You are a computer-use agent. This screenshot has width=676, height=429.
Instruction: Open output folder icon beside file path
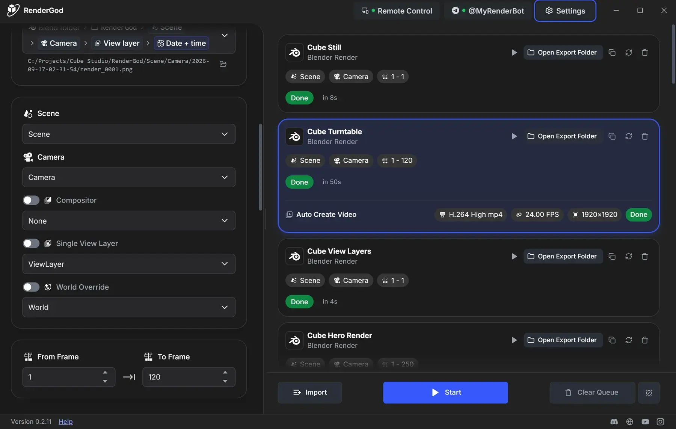pyautogui.click(x=223, y=64)
